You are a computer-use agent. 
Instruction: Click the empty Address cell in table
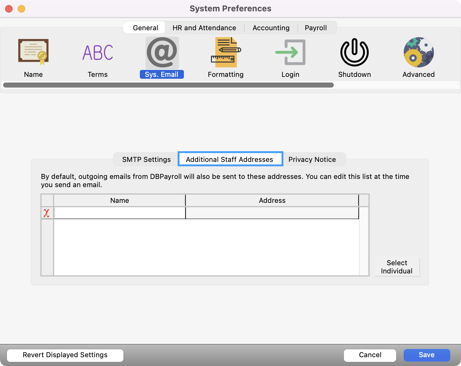point(272,213)
